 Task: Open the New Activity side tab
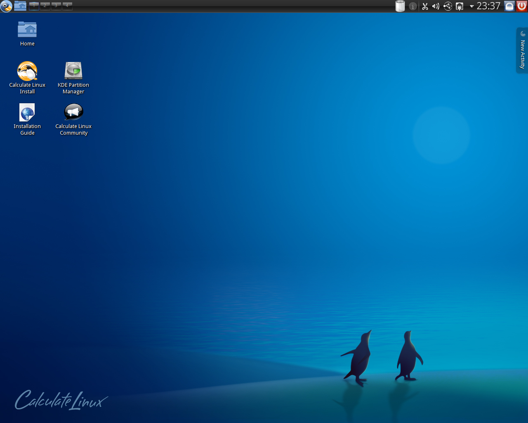[x=522, y=50]
